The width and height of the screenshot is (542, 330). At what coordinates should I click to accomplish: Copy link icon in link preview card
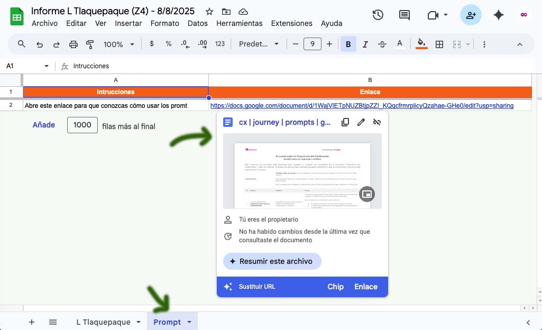pyautogui.click(x=345, y=122)
